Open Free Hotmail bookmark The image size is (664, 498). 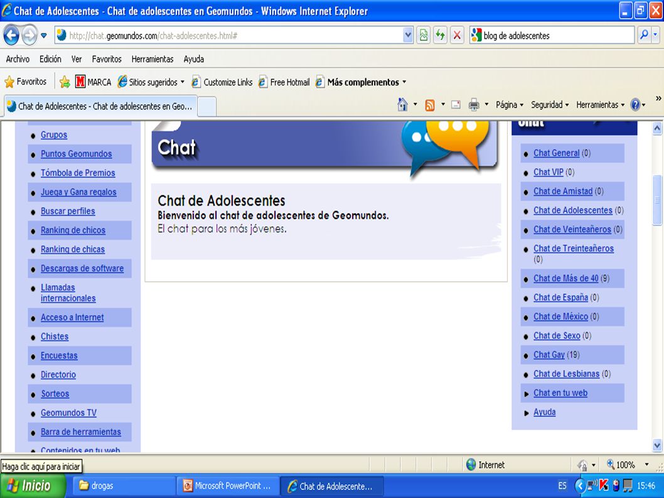point(284,82)
